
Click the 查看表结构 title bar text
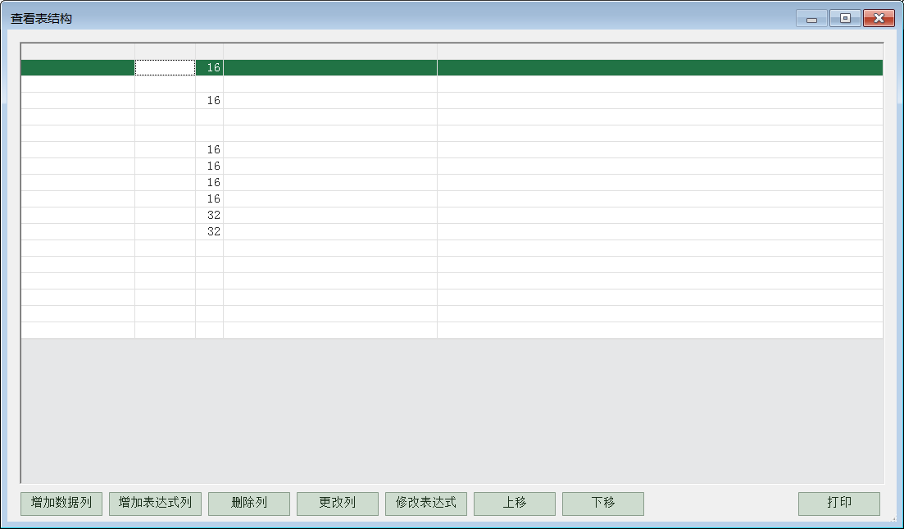click(41, 18)
